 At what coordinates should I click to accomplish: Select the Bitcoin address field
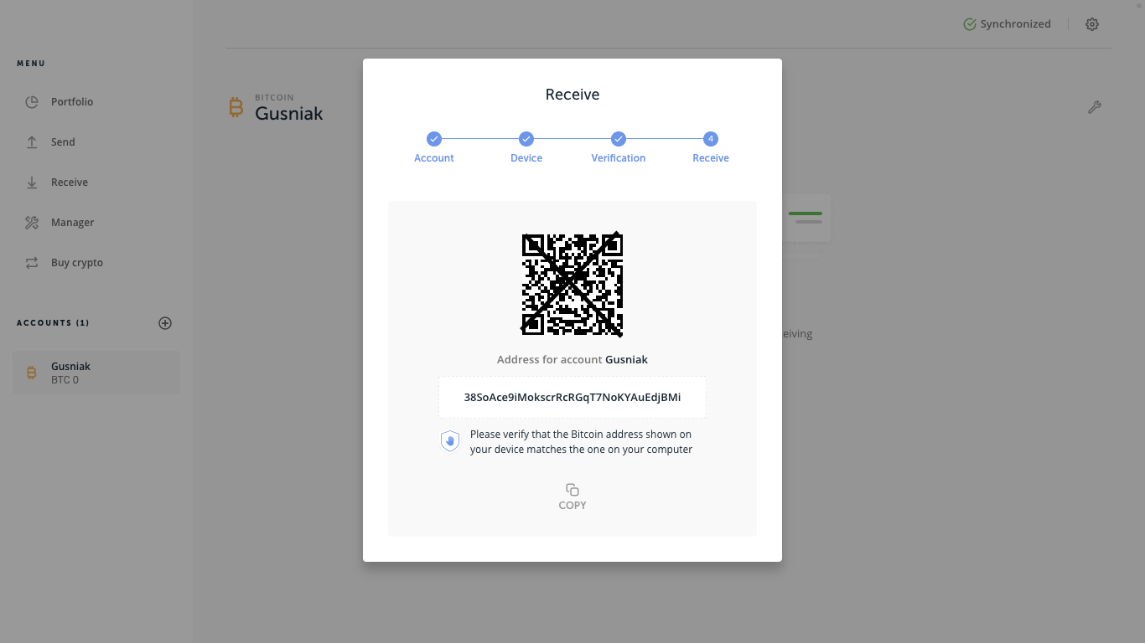[572, 397]
